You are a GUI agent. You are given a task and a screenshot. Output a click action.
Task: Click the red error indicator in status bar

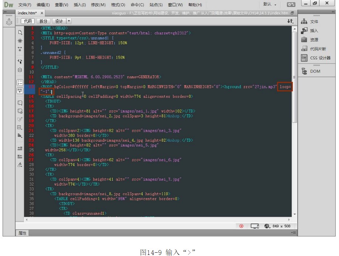[x=241, y=226]
